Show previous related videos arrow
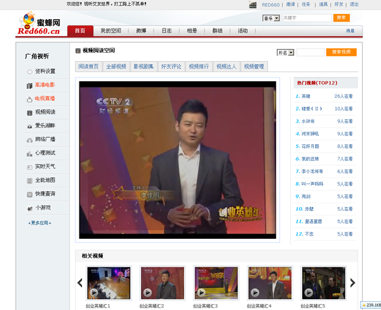Image resolution: width=381 pixels, height=310 pixels. [80, 283]
